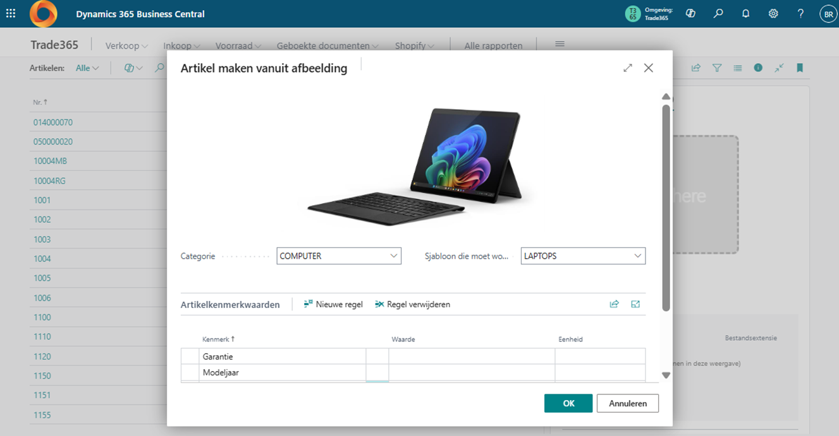
Task: Click Regel verwijderen to delete the row
Action: pyautogui.click(x=412, y=304)
